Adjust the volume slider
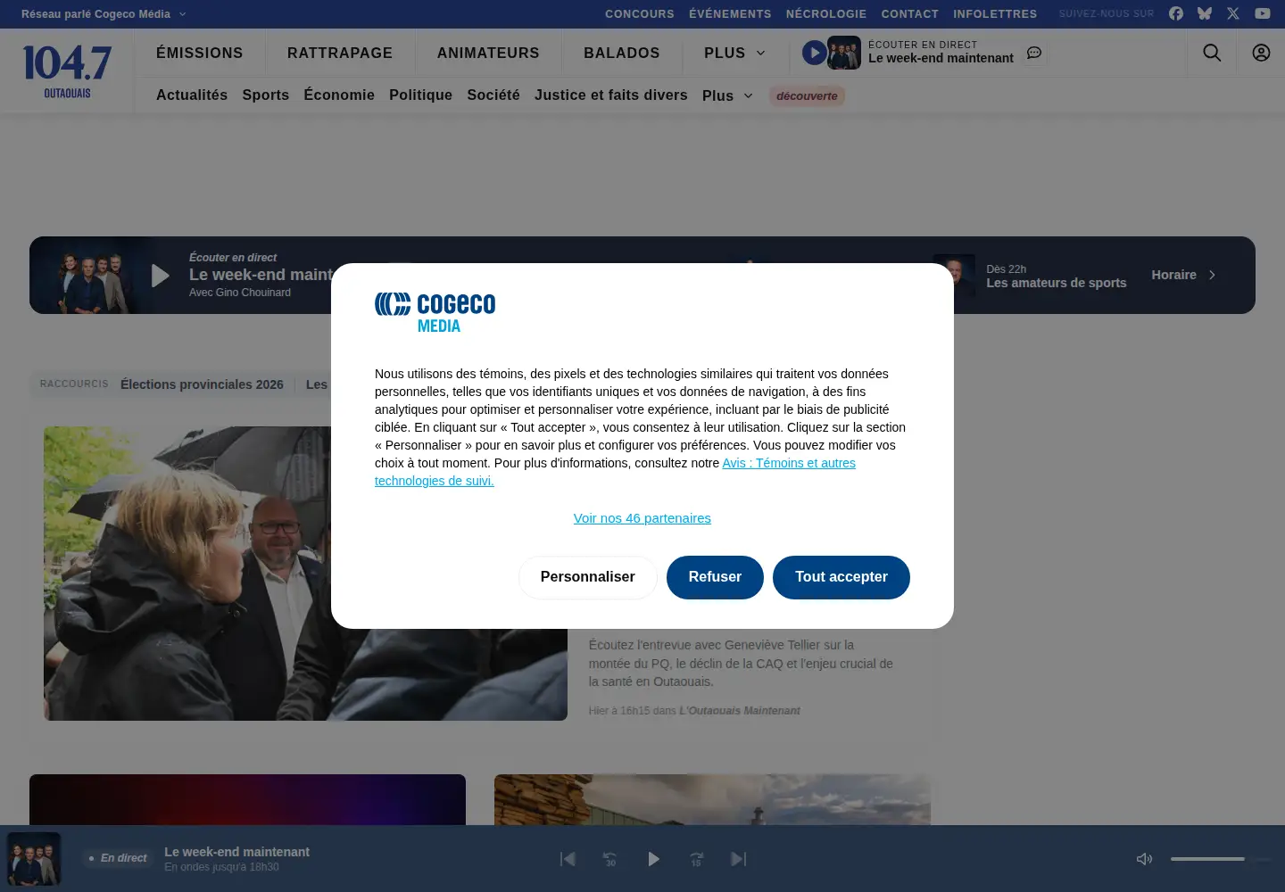The height and width of the screenshot is (892, 1285). 1220,859
